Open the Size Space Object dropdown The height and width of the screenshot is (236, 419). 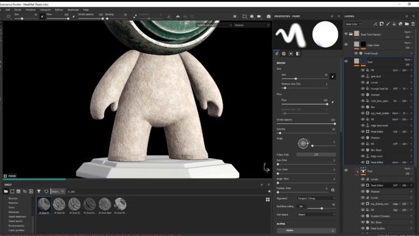pos(316,214)
